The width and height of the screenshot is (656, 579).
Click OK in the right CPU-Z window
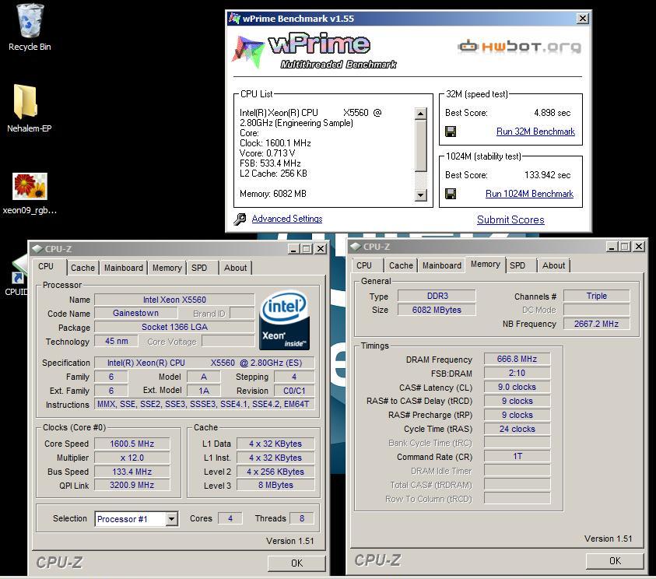(x=615, y=561)
